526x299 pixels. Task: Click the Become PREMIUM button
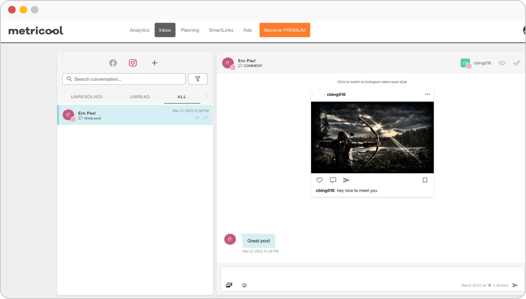tap(285, 30)
